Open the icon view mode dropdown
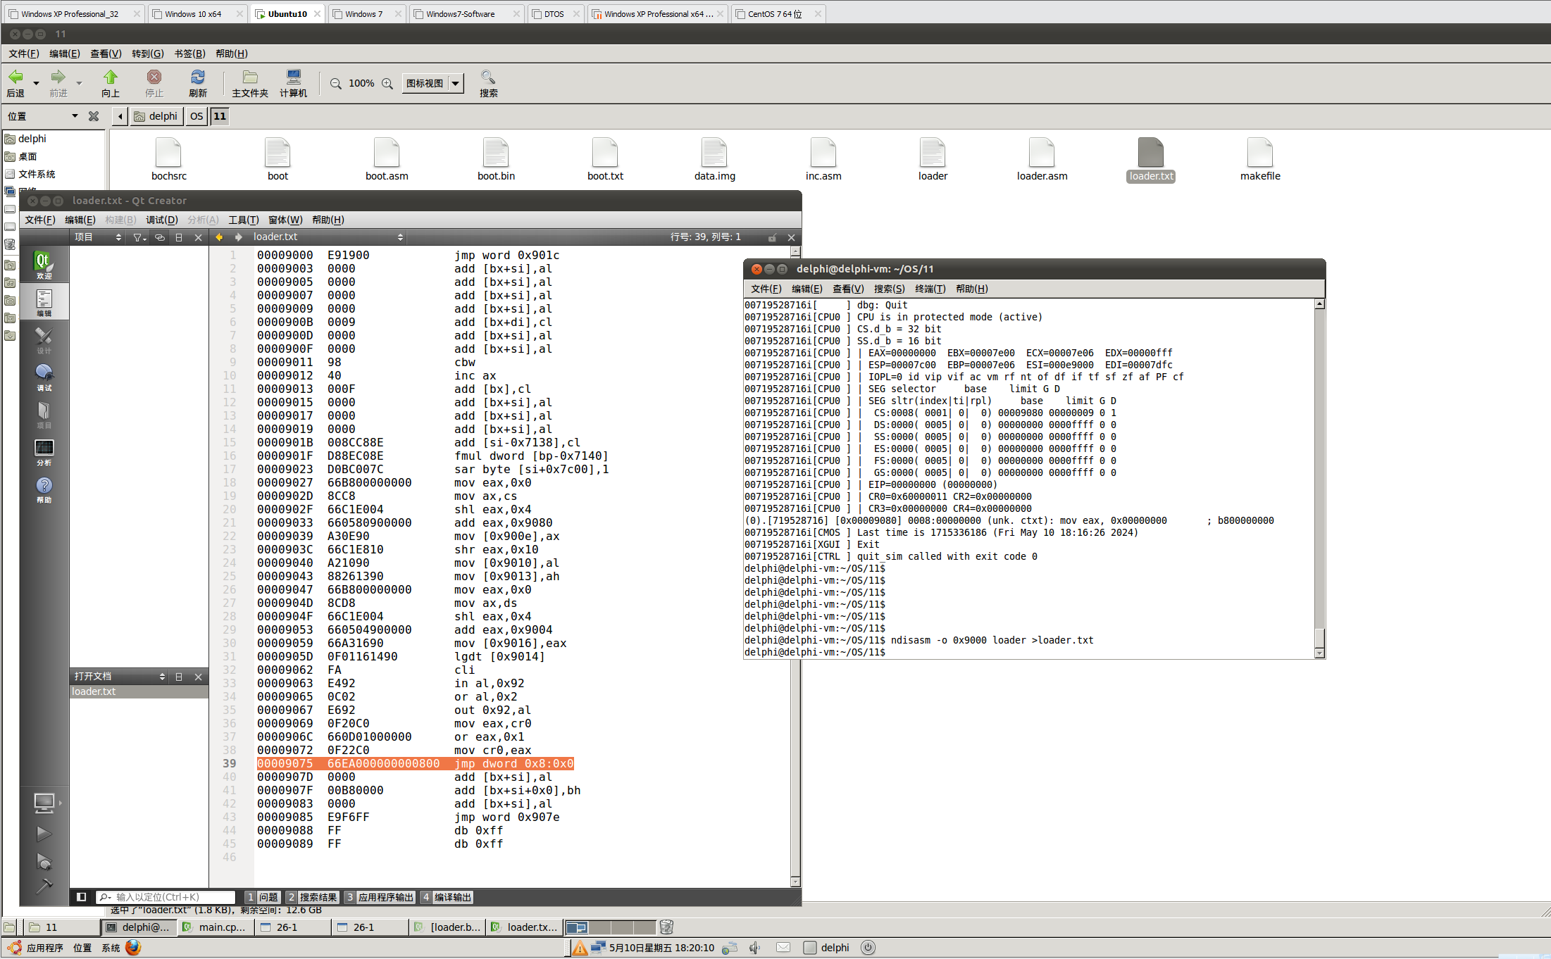 coord(456,83)
